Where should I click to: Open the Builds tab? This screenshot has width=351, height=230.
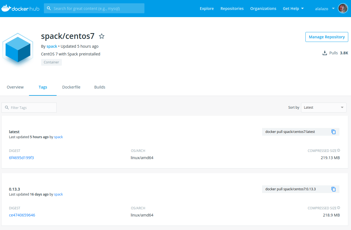(100, 87)
